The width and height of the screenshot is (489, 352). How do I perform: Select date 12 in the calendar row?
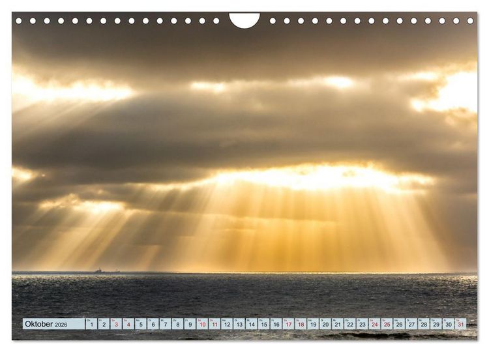pos(227,324)
